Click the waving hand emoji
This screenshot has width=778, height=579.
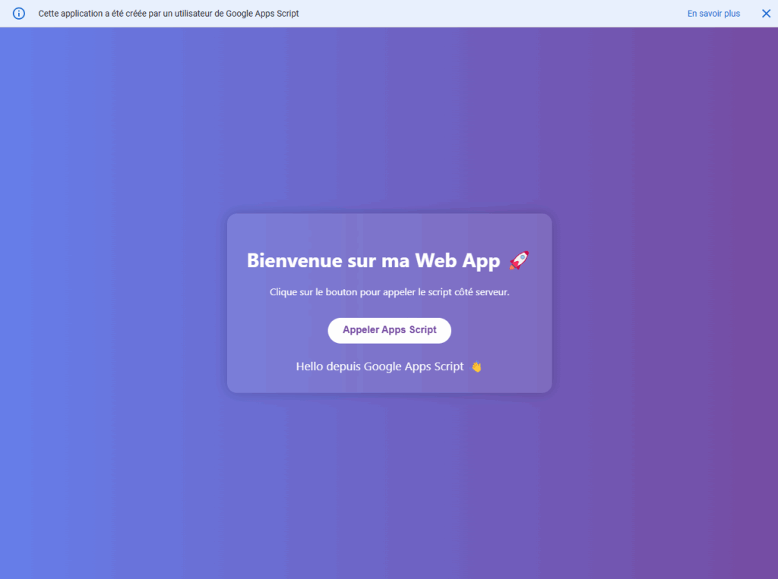tap(476, 367)
